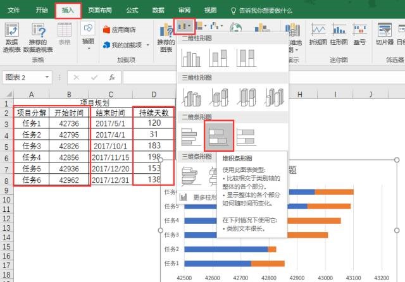Viewport: 405px width, 282px height.
Task: Click the 2D clustered bar chart icon
Action: pos(191,135)
